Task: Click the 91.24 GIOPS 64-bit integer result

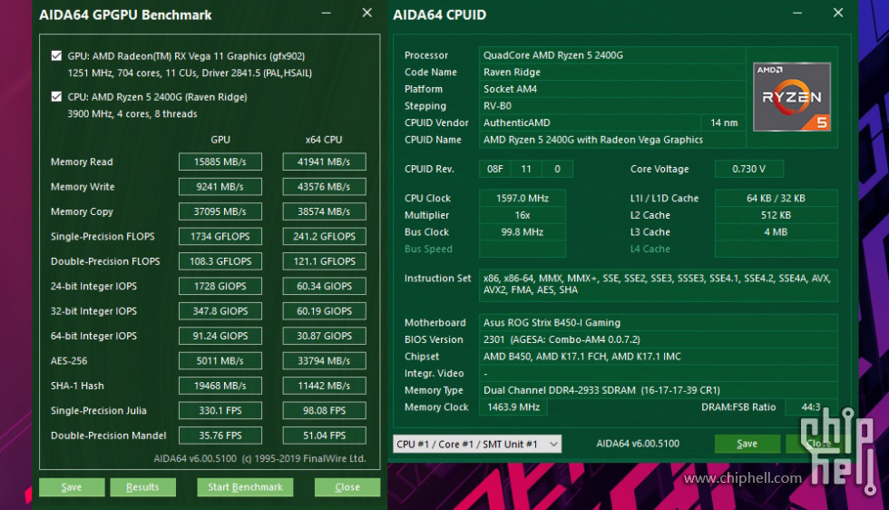Action: click(x=220, y=336)
